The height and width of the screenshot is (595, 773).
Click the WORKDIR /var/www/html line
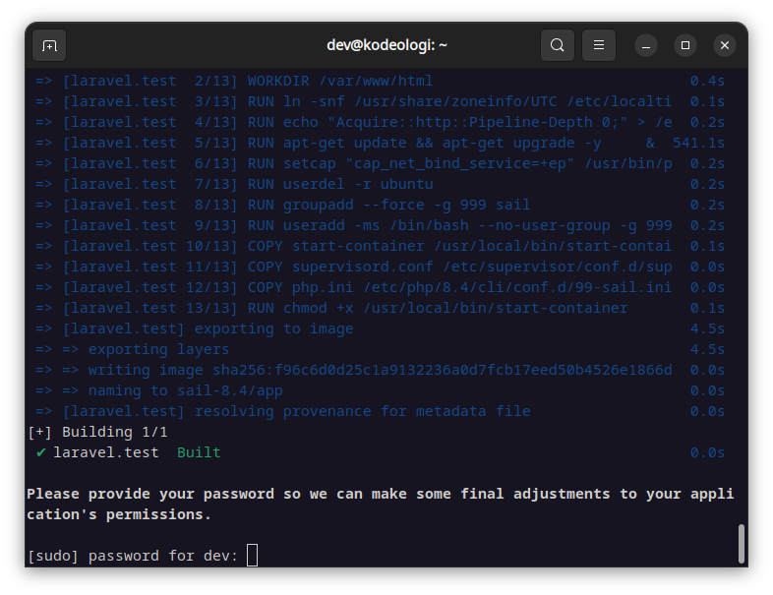(x=340, y=81)
